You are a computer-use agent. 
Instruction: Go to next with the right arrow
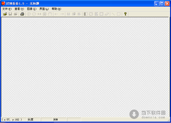tap(62, 14)
